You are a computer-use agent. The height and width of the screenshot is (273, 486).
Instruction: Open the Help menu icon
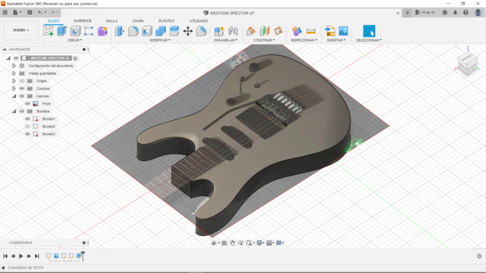coord(466,13)
